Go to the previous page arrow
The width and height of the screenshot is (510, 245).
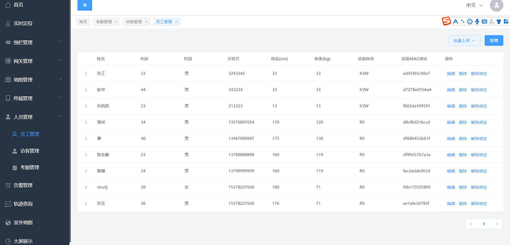(x=471, y=224)
